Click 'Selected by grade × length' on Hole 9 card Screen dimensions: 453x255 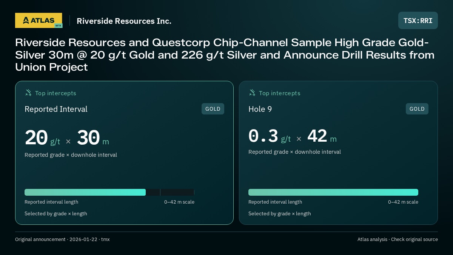(x=280, y=214)
